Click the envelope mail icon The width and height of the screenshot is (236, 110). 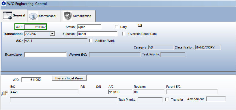tap(140, 25)
